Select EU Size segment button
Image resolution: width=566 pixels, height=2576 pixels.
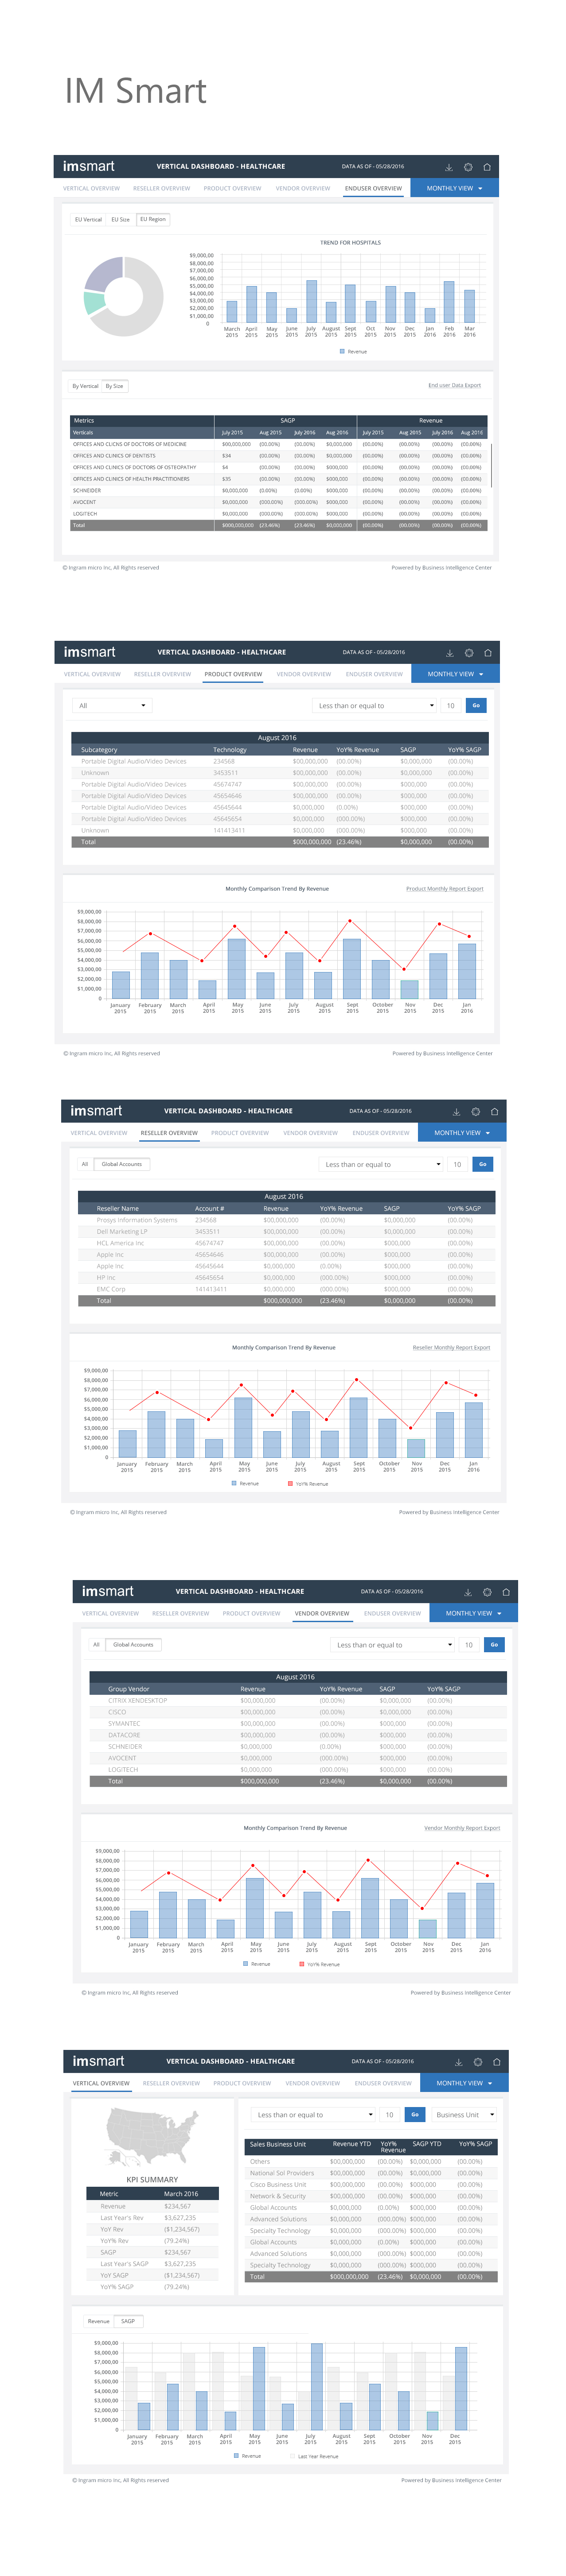tap(120, 219)
